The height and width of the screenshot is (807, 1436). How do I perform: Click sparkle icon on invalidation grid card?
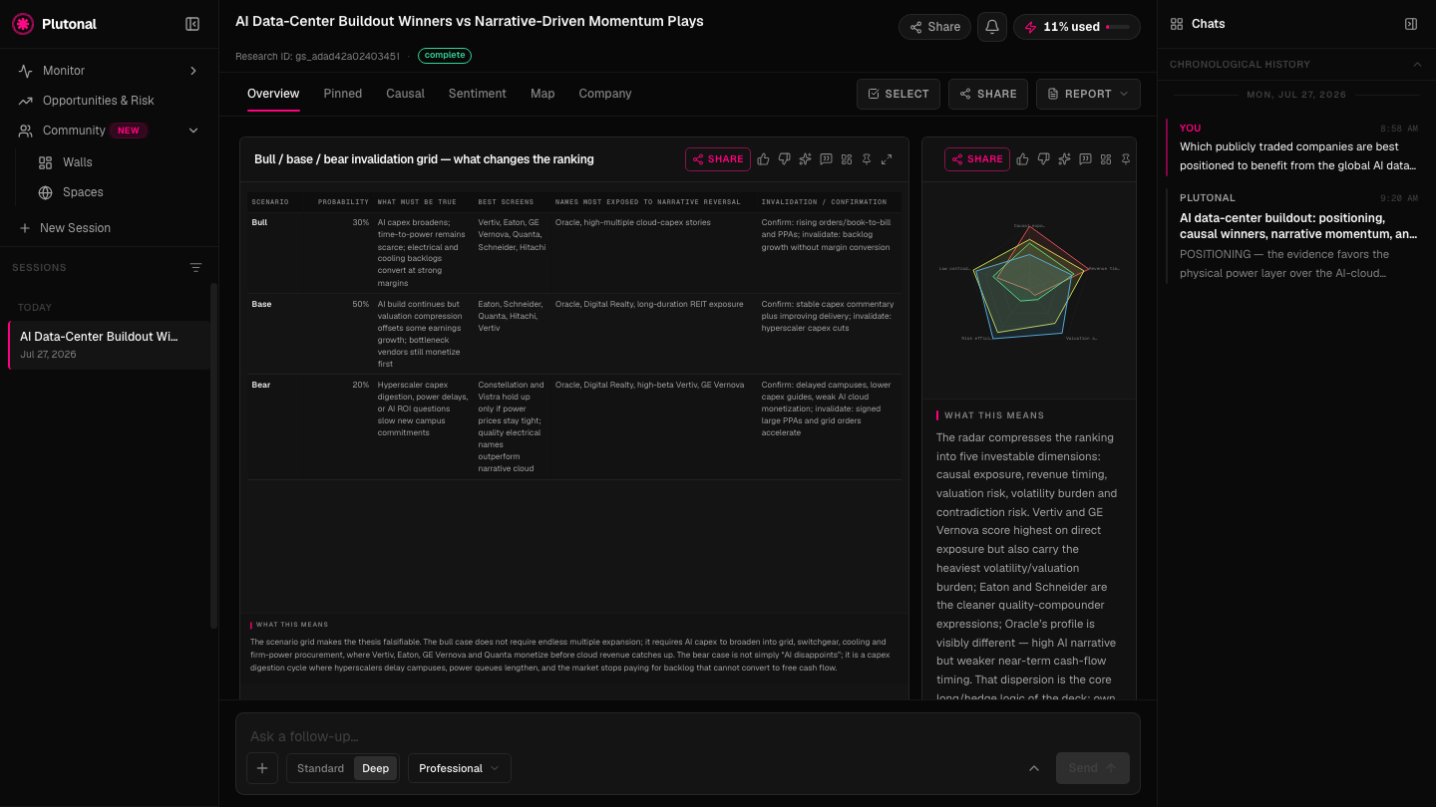806,159
